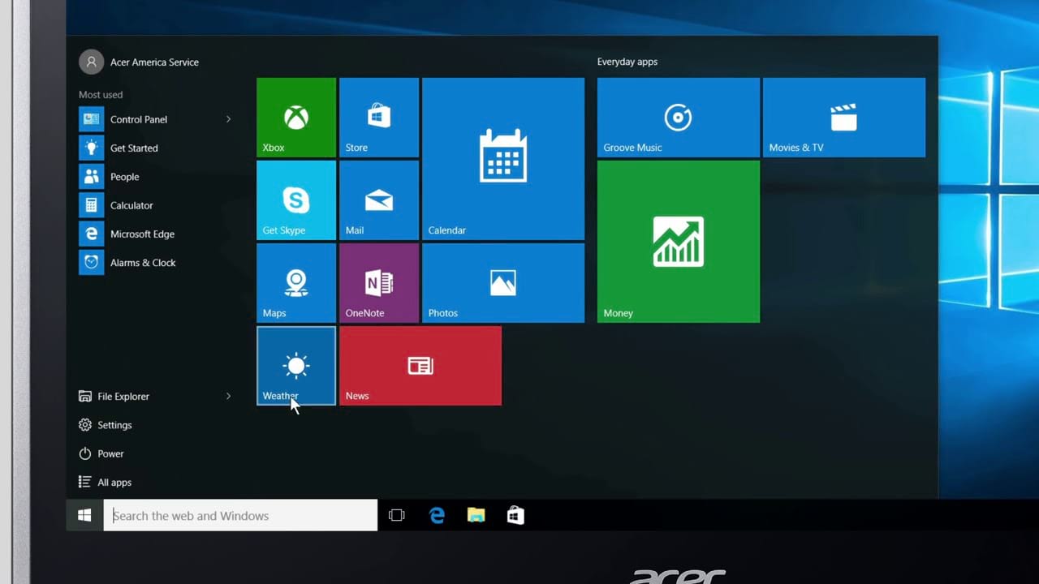
Task: Click the Acer America Service account name
Action: pos(154,62)
